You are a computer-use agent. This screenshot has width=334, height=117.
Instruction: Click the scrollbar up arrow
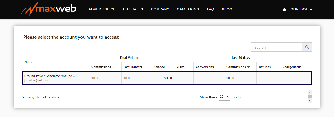[x=310, y=92]
